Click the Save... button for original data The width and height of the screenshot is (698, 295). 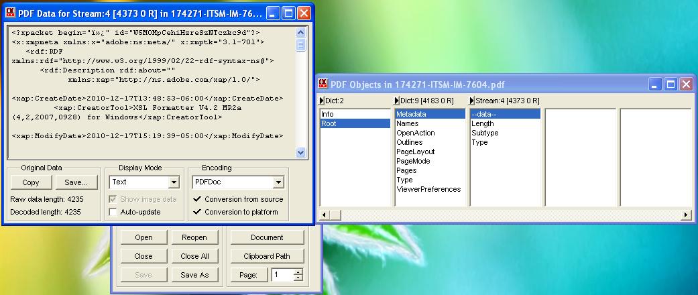coord(76,182)
